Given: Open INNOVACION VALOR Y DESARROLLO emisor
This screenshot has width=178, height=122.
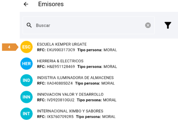Looking at the screenshot, I should point(70,94).
